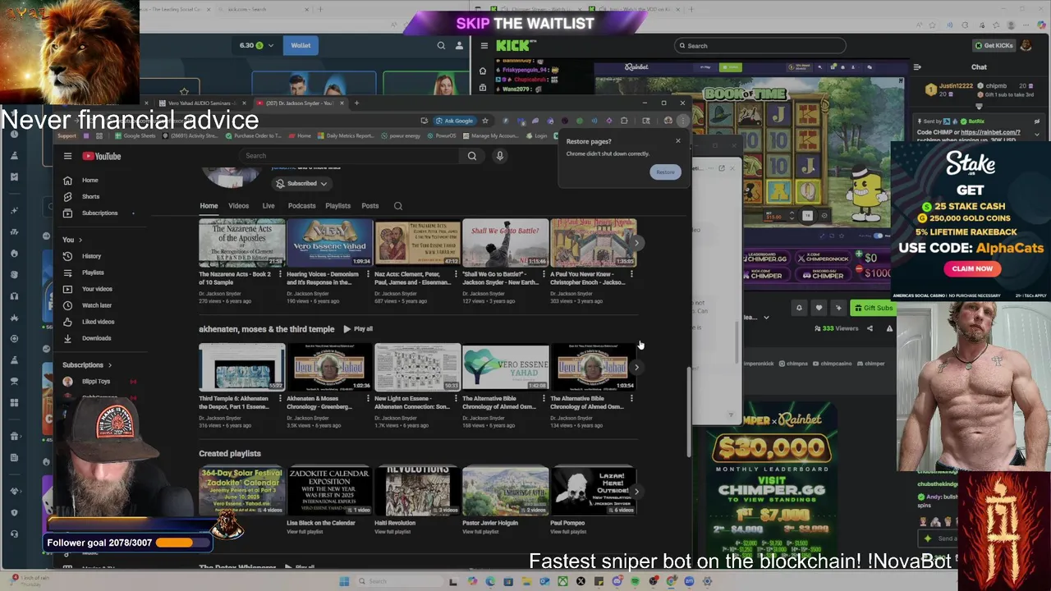Image resolution: width=1051 pixels, height=591 pixels.
Task: Open Windows Start menu
Action: point(344,581)
